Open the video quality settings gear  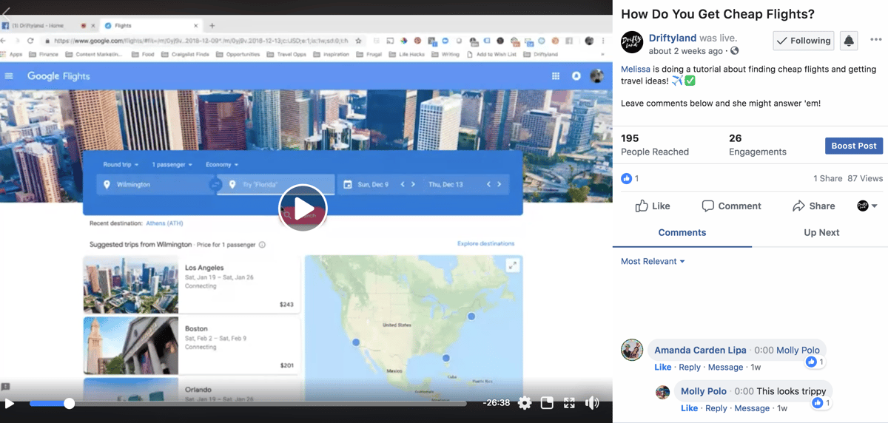525,403
